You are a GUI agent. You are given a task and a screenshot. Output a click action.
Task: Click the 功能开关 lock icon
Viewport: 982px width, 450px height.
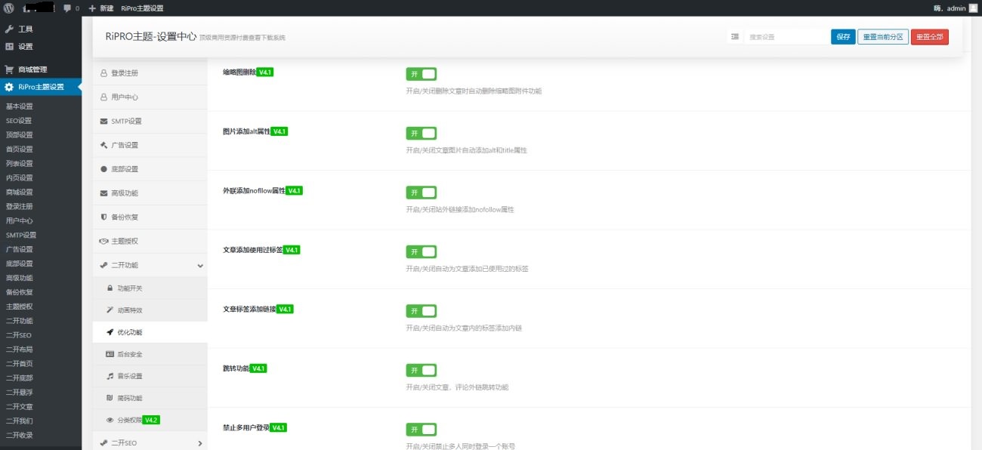click(x=110, y=288)
